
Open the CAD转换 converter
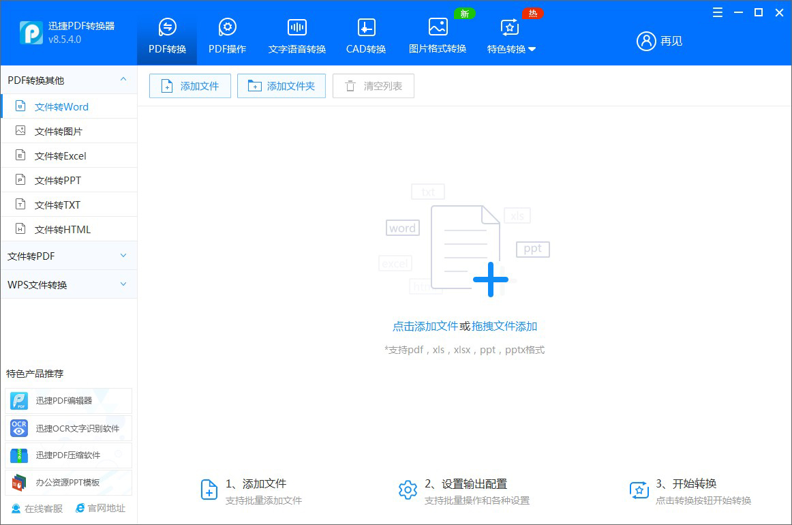tap(365, 35)
